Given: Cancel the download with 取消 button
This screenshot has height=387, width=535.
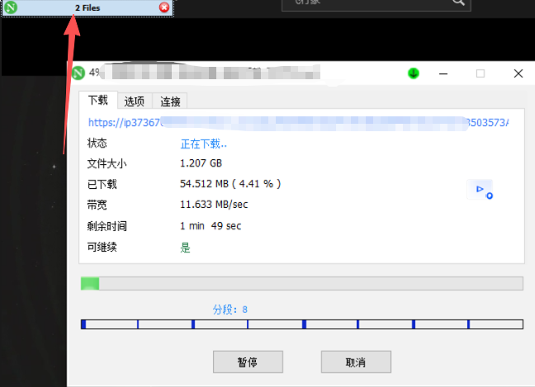Looking at the screenshot, I should click(x=356, y=361).
